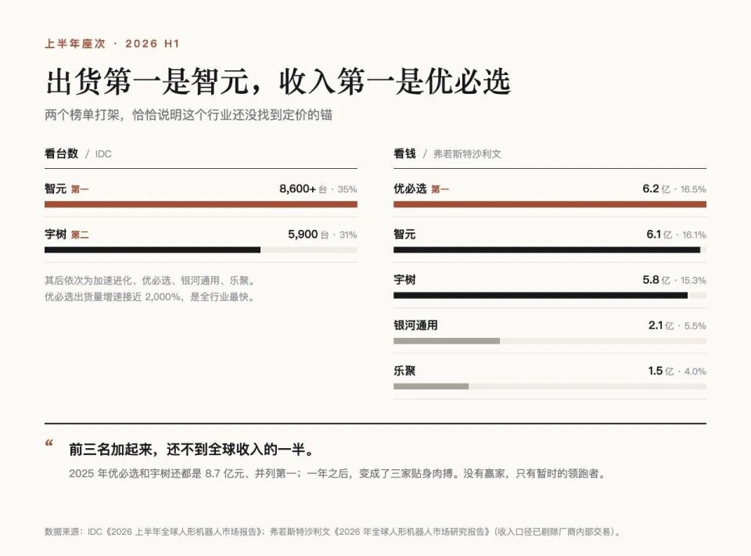
Task: Click the black revenue bar for 宇树
Action: coord(541,296)
